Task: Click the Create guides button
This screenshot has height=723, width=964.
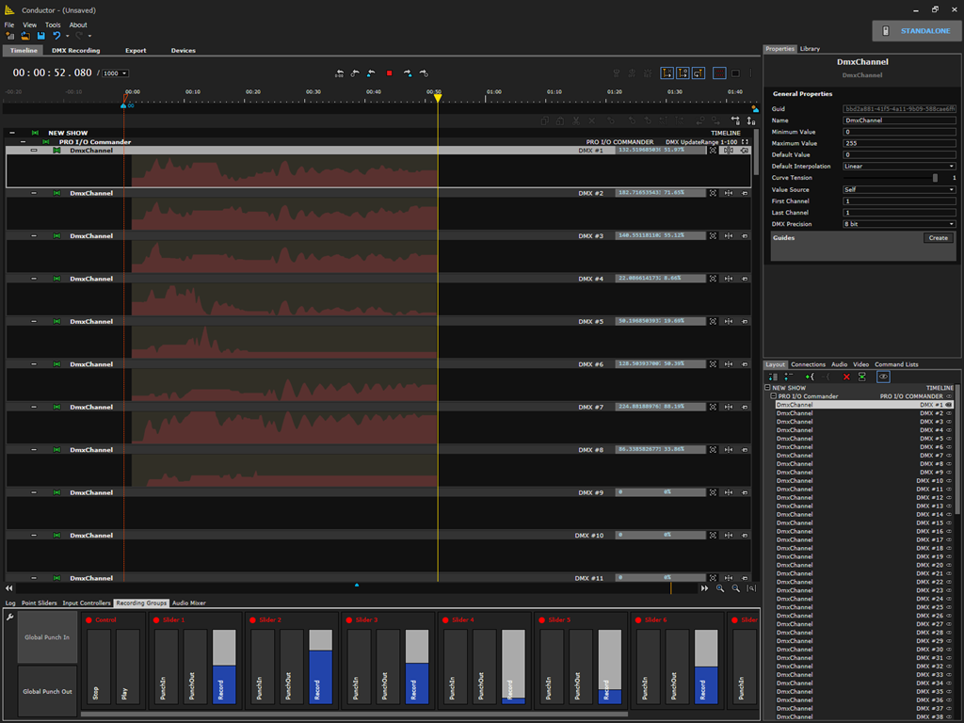Action: 939,238
